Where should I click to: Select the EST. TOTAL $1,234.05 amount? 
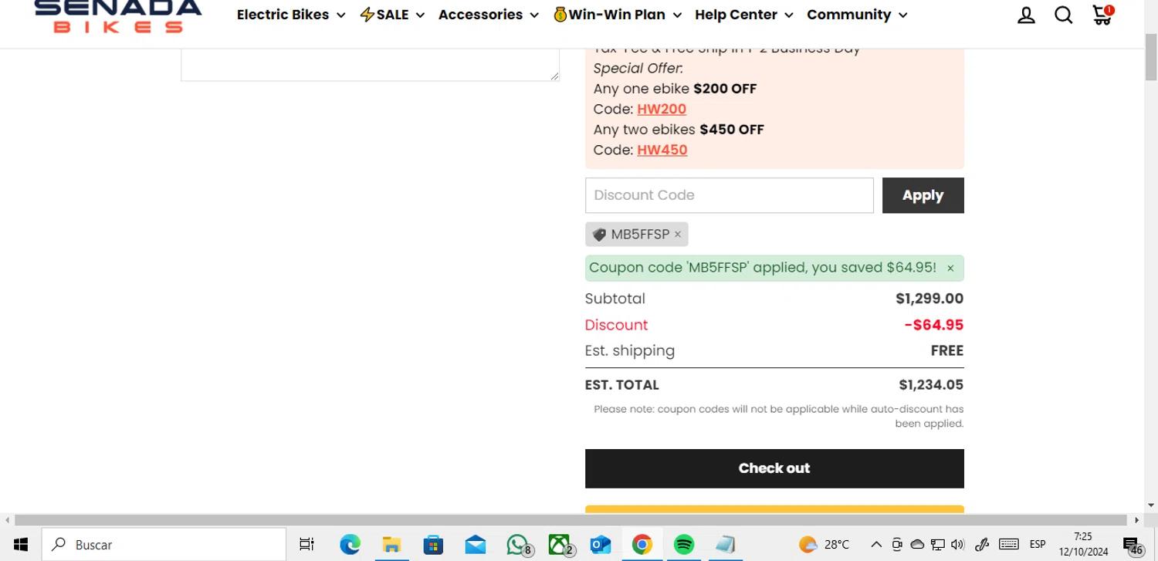click(931, 385)
